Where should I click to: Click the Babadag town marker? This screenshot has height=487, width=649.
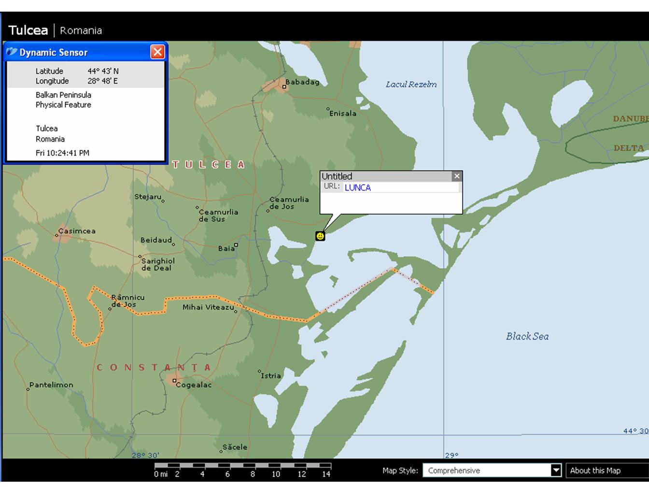point(284,87)
